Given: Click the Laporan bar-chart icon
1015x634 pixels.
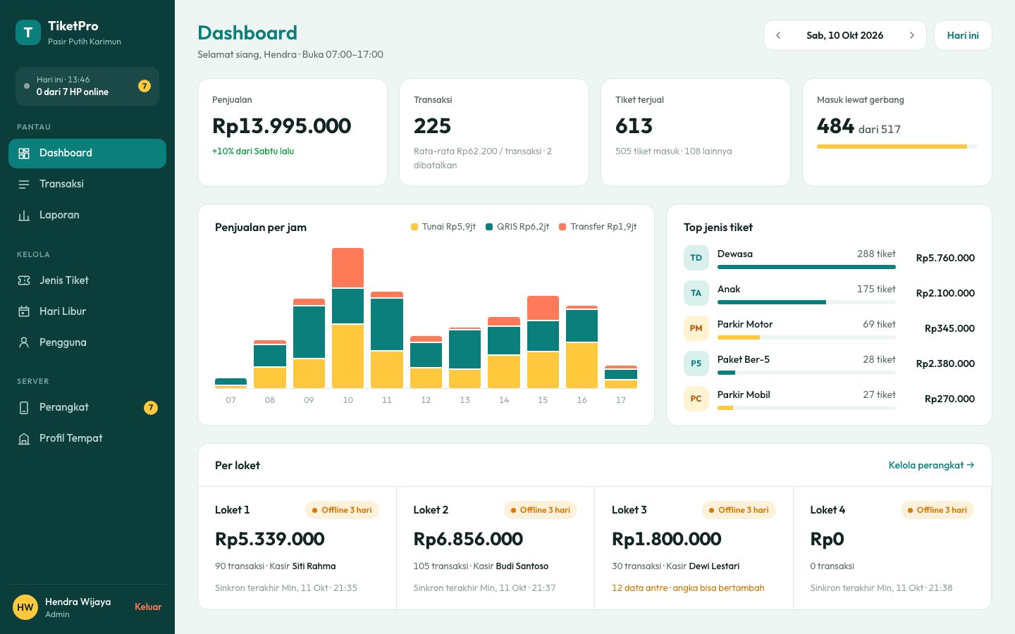Looking at the screenshot, I should (24, 216).
